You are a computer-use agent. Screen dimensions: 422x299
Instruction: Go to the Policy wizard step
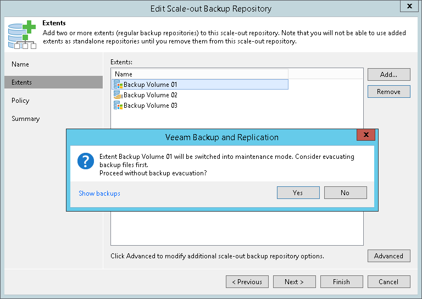[20, 101]
